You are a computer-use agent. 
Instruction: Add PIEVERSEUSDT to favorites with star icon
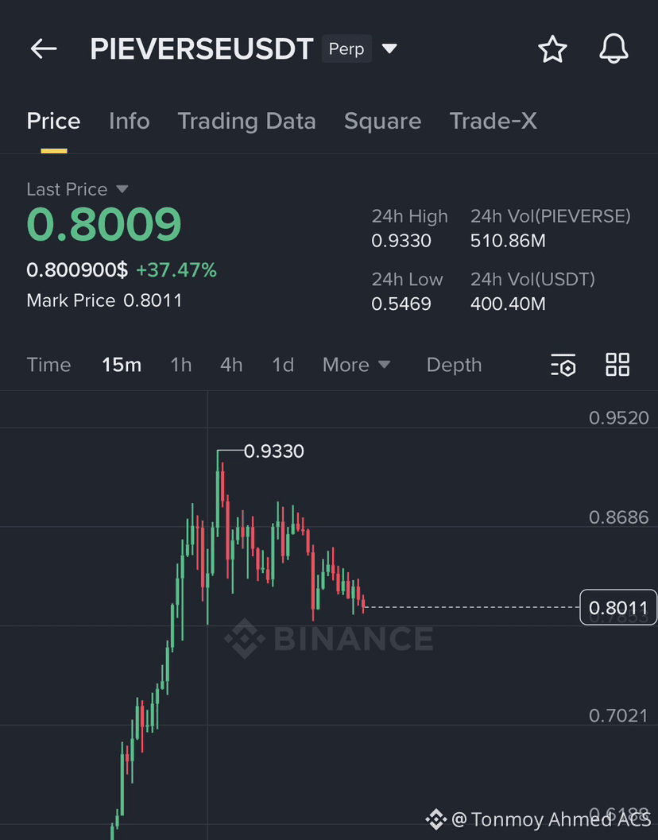click(x=552, y=49)
